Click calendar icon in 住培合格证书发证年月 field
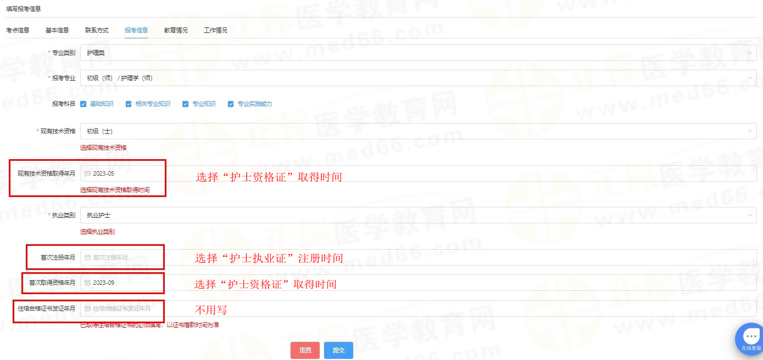 (87, 308)
